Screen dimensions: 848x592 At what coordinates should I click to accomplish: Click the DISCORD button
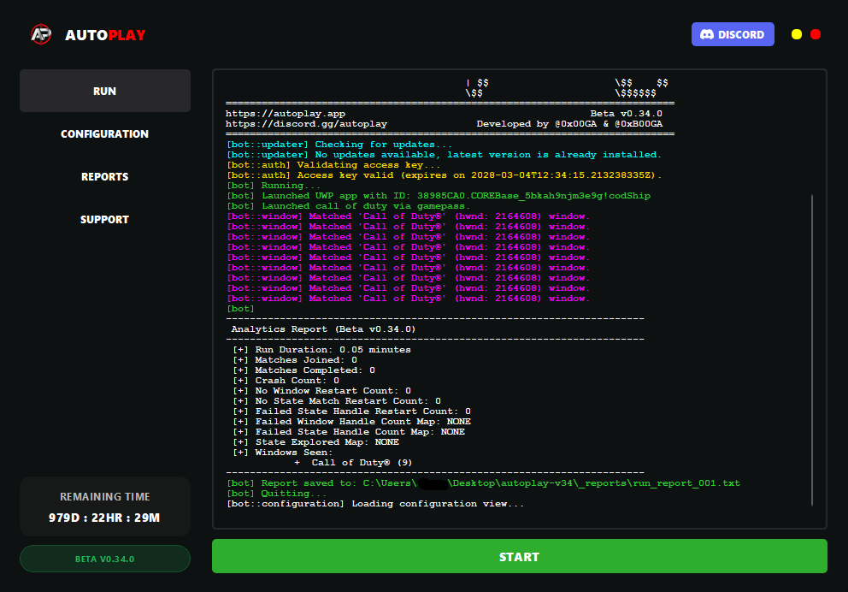pos(733,33)
